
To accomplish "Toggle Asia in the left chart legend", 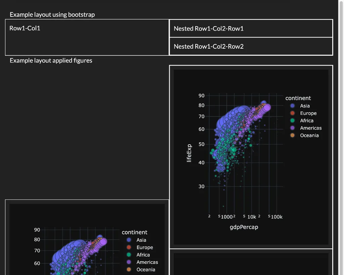I will (x=141, y=240).
